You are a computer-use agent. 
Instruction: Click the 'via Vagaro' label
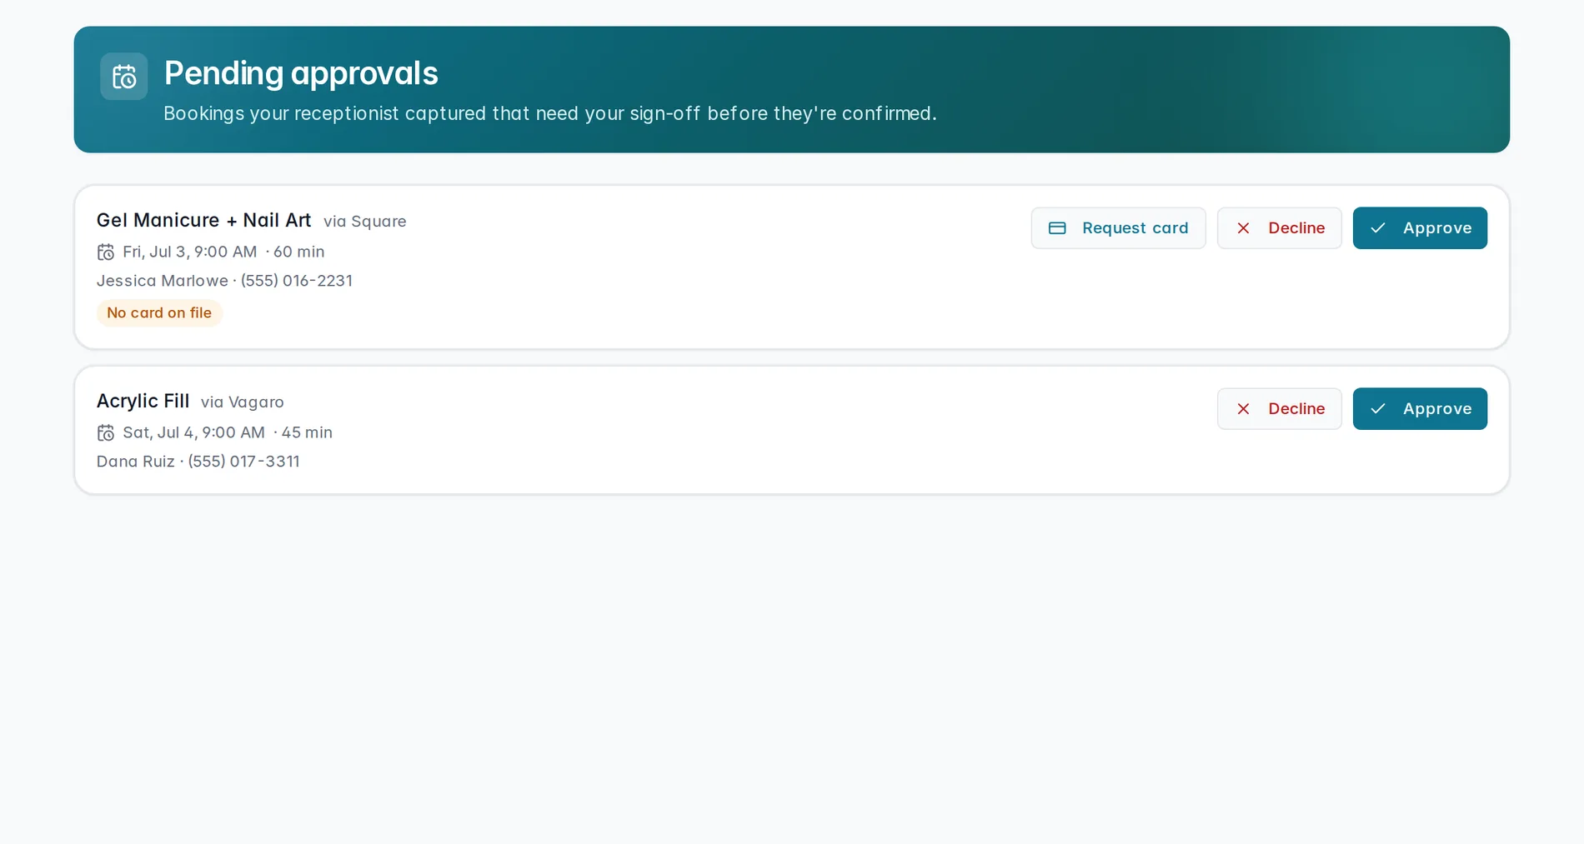click(243, 402)
